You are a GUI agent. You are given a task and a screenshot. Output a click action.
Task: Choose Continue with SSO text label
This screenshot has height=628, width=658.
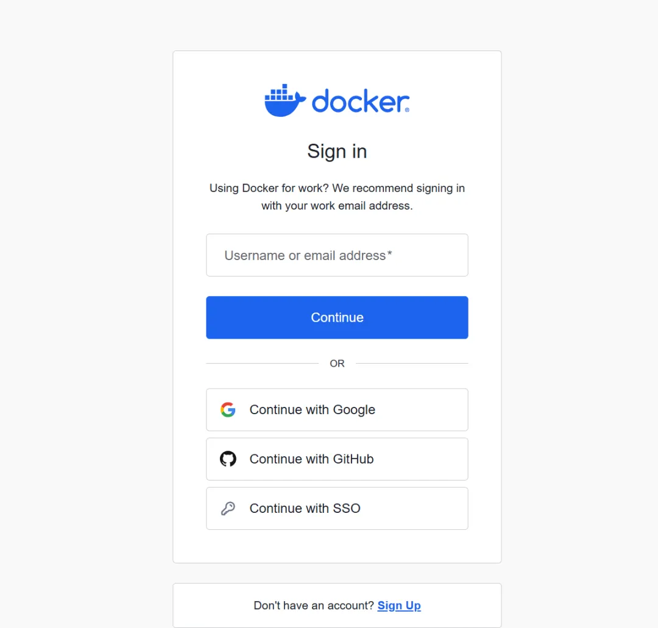[305, 509]
